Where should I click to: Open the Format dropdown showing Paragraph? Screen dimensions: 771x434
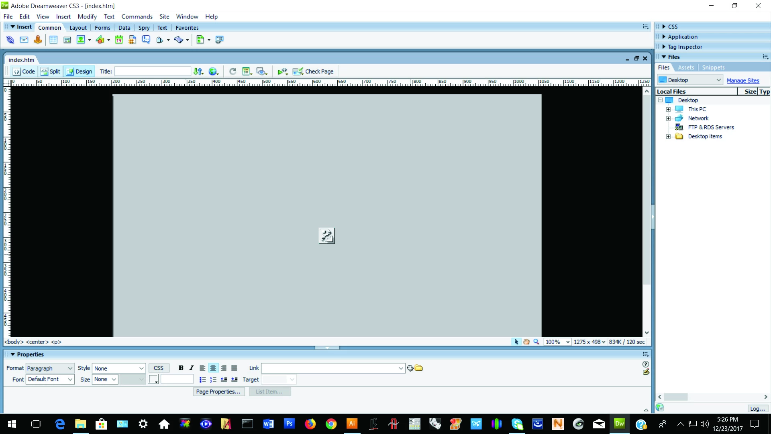click(x=50, y=368)
